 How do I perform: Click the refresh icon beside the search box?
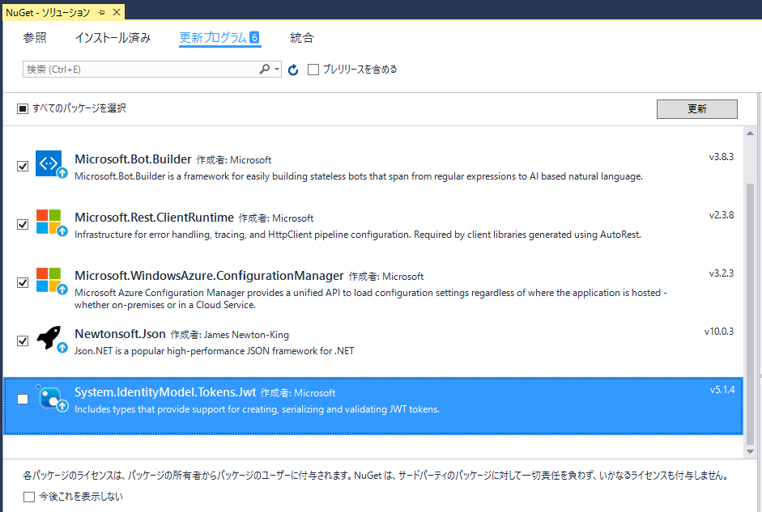click(x=293, y=70)
